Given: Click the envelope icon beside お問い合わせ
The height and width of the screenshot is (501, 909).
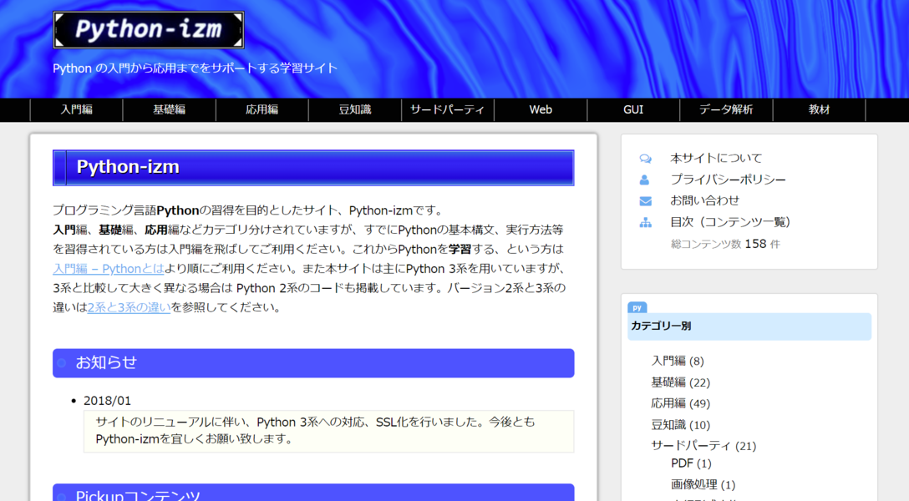Looking at the screenshot, I should point(645,200).
